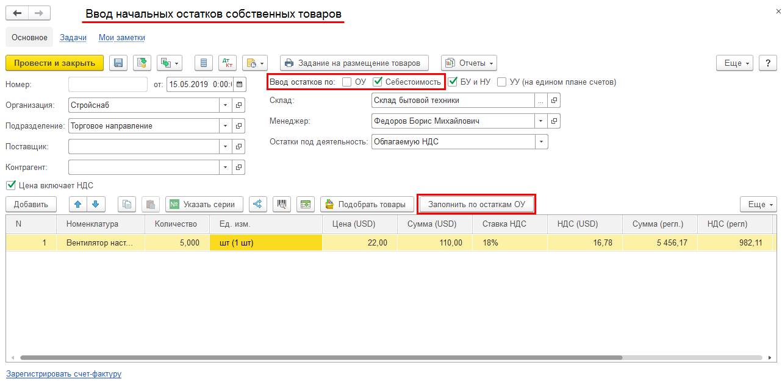
Task: Click the Добавить button
Action: (31, 205)
